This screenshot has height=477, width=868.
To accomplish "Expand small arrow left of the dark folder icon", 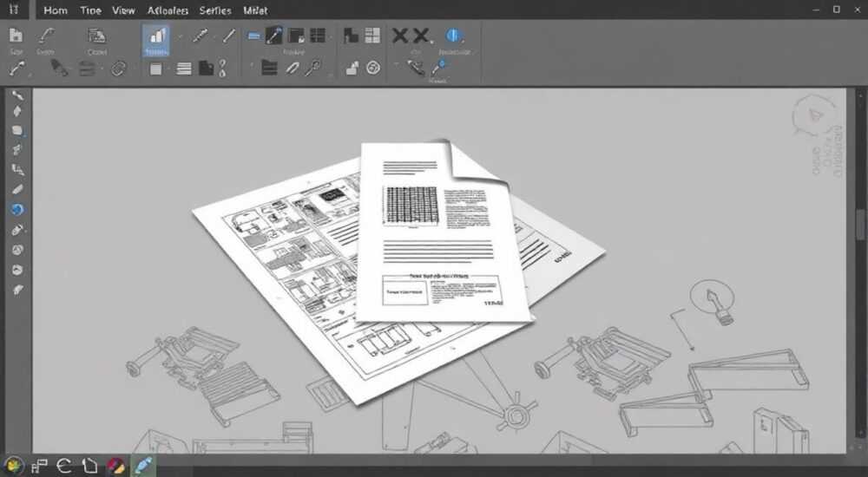I will tap(252, 67).
